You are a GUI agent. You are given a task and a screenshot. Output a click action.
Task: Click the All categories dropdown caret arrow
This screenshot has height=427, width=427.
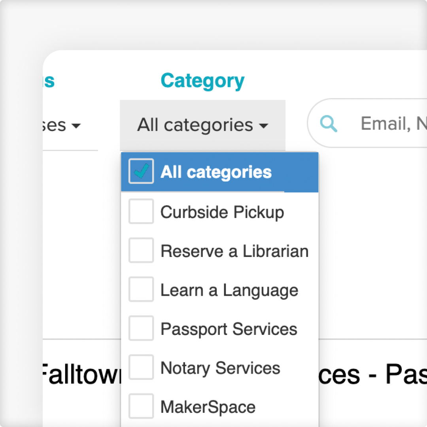pyautogui.click(x=264, y=126)
